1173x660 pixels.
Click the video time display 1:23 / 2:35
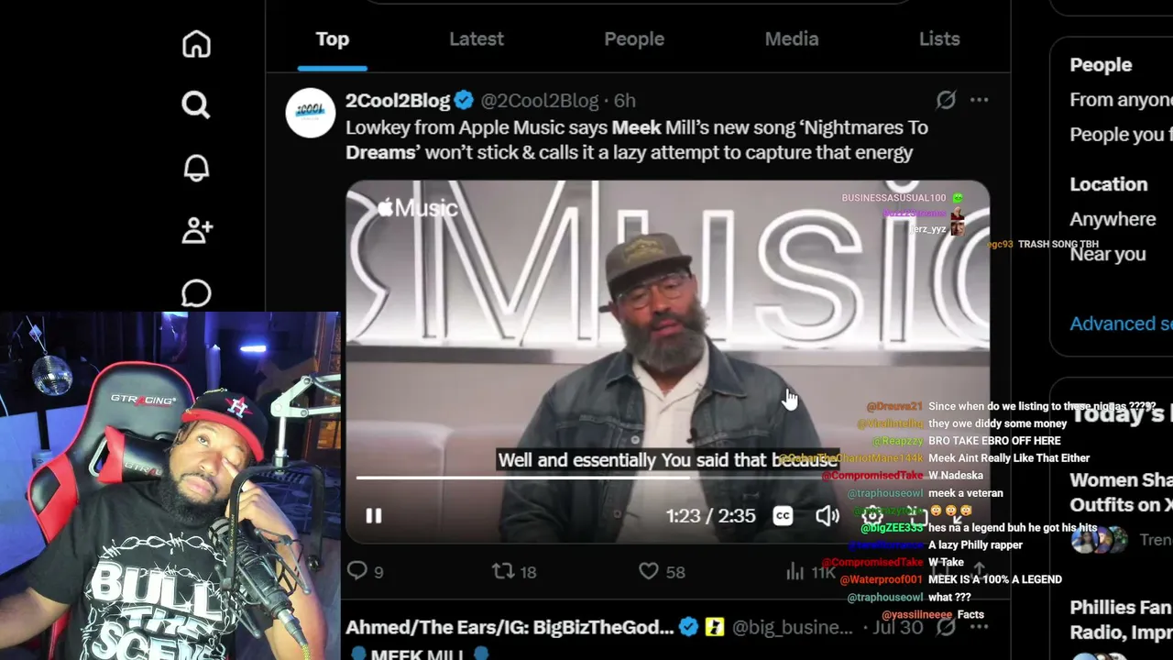pos(710,516)
